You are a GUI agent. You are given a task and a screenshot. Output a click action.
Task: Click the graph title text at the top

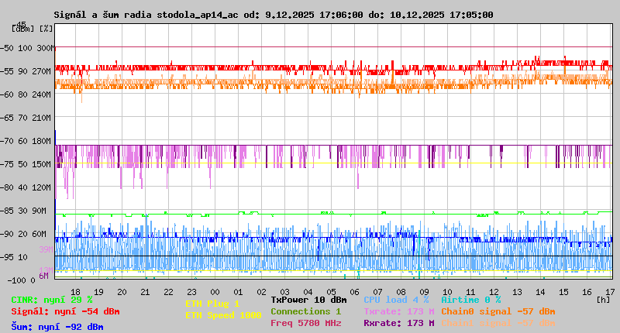click(x=273, y=15)
